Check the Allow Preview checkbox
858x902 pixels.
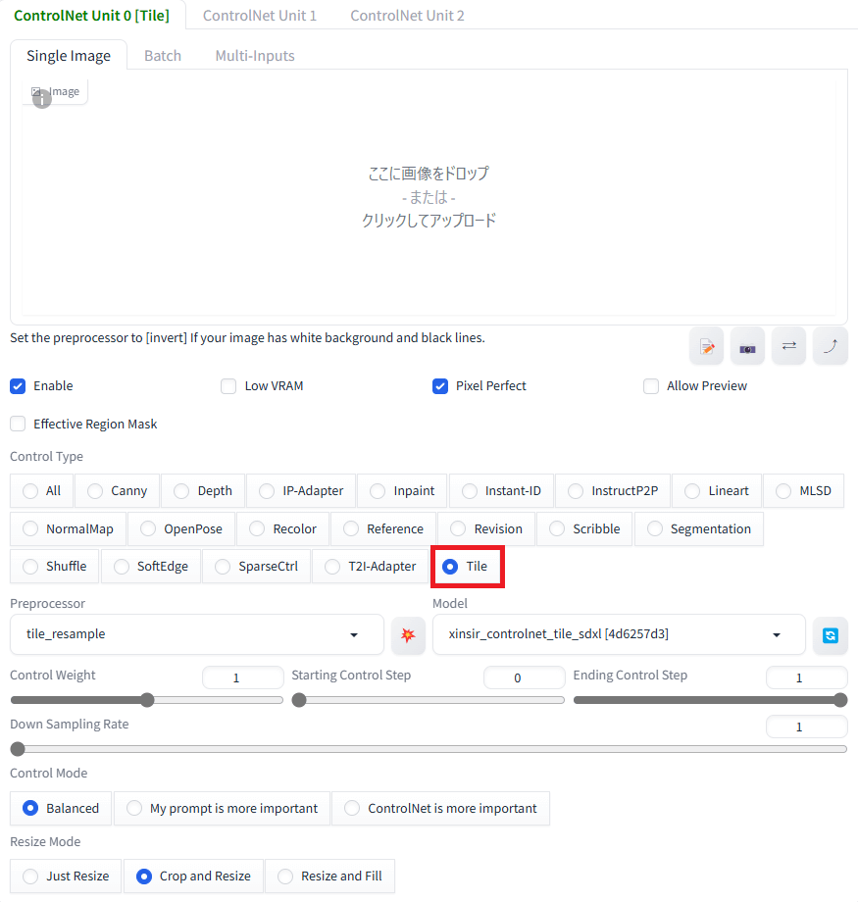(x=651, y=386)
